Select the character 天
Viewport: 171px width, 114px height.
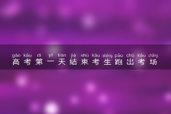pyautogui.click(x=62, y=62)
